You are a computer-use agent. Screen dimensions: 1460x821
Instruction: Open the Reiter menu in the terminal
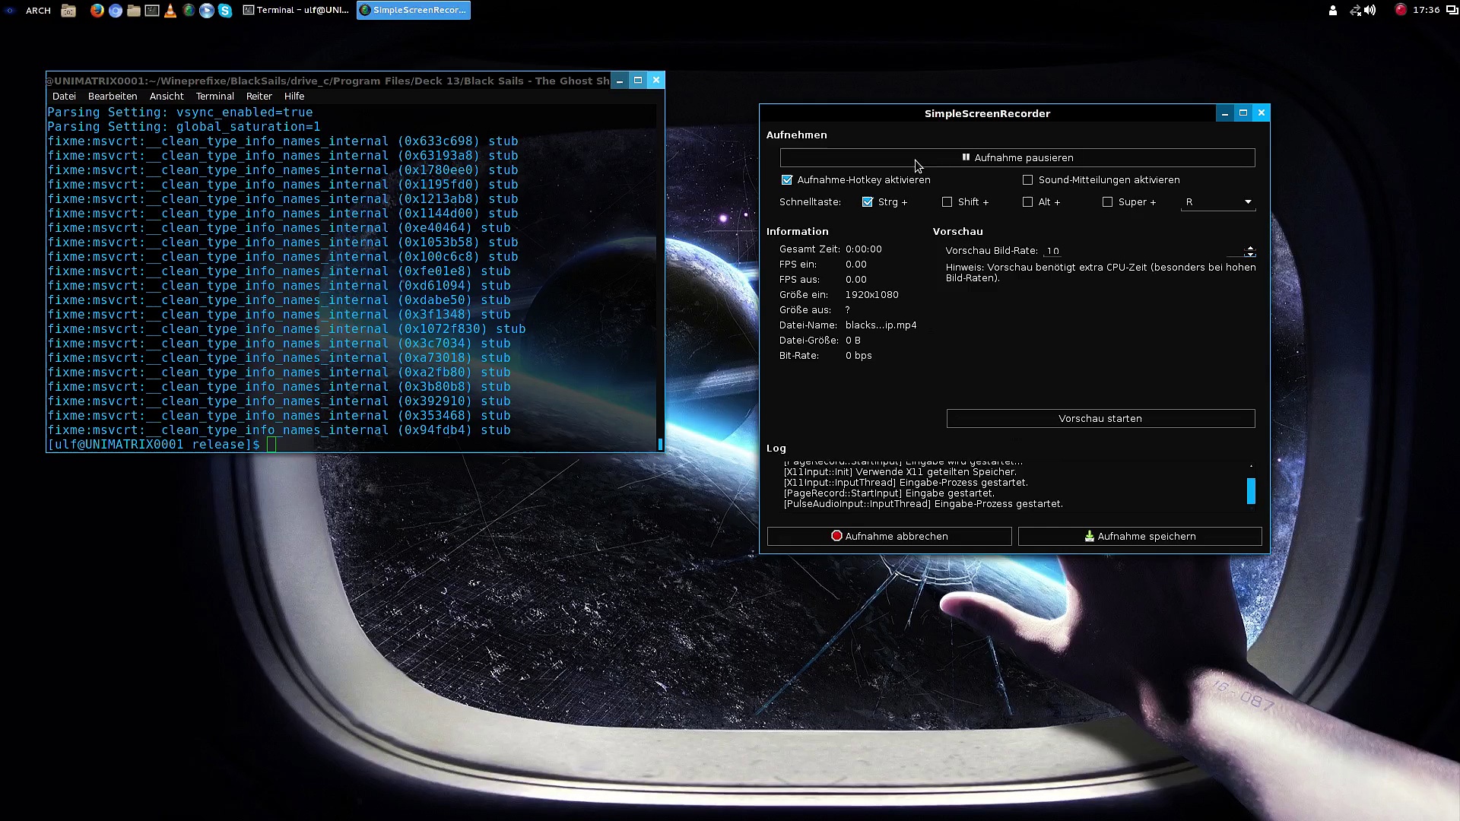pyautogui.click(x=259, y=97)
